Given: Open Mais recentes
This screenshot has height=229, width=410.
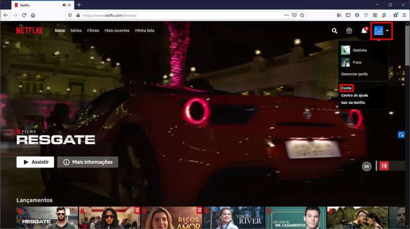Looking at the screenshot, I should (x=117, y=30).
